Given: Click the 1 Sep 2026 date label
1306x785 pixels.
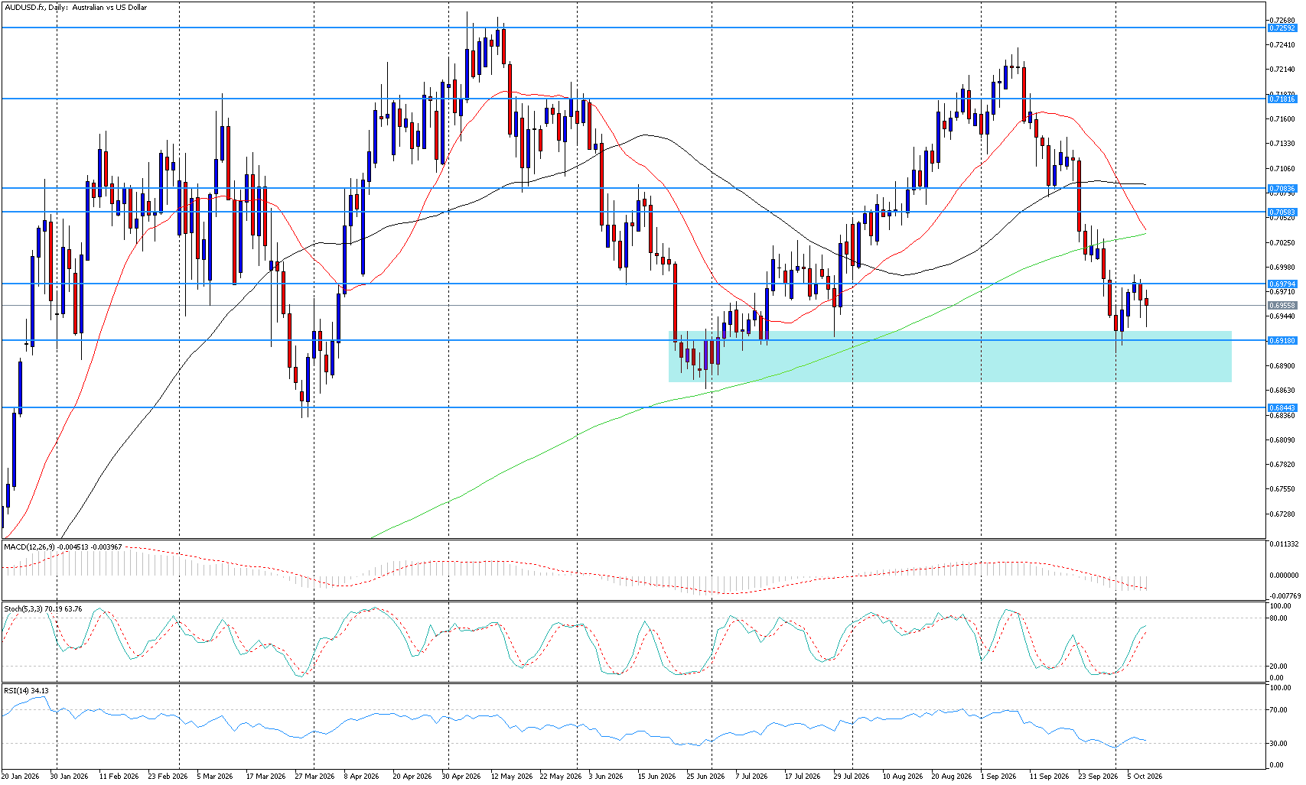Looking at the screenshot, I should pos(999,777).
